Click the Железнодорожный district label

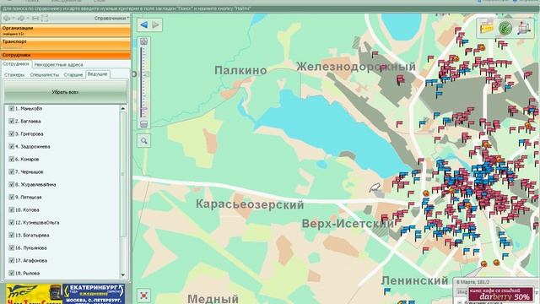tap(356, 66)
